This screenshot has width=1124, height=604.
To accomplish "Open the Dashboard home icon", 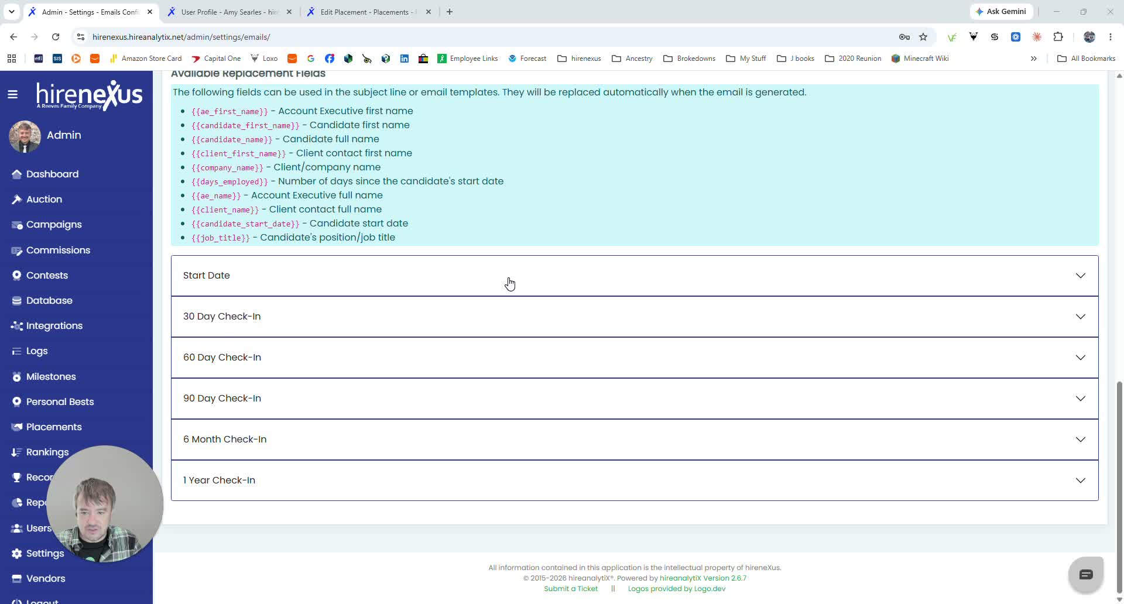I will coord(16,174).
